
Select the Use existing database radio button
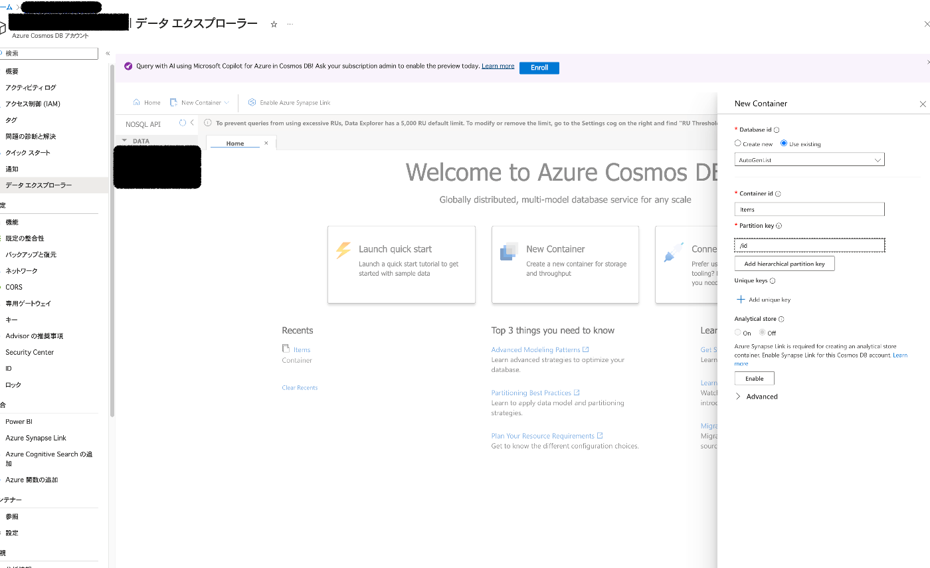tap(784, 143)
